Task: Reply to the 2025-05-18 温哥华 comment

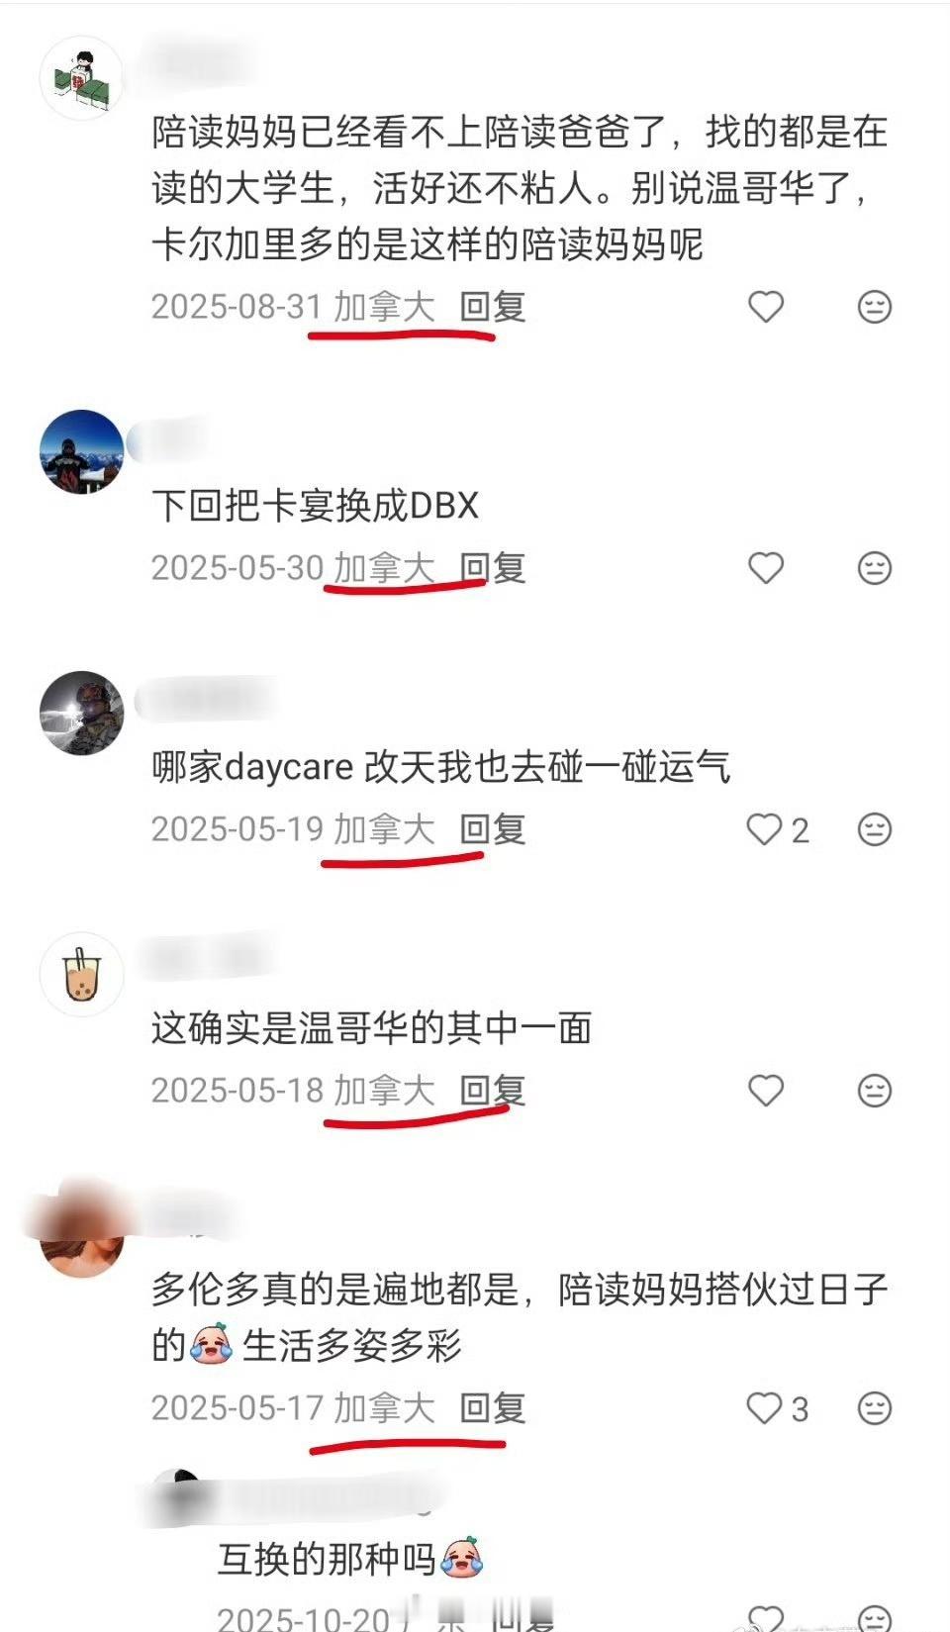Action: pos(492,1091)
